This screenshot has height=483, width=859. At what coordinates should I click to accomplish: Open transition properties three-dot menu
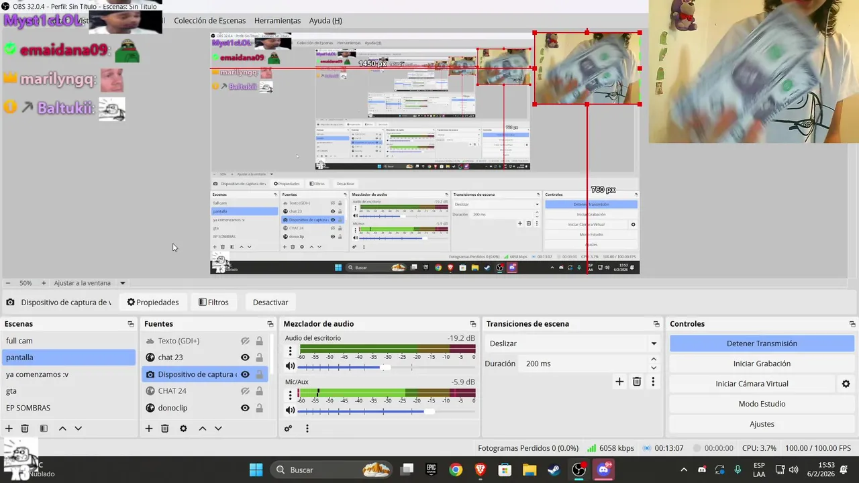coord(653,382)
